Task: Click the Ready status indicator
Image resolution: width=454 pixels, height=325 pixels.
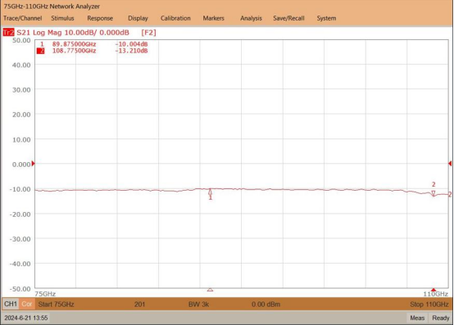Action: [x=441, y=318]
